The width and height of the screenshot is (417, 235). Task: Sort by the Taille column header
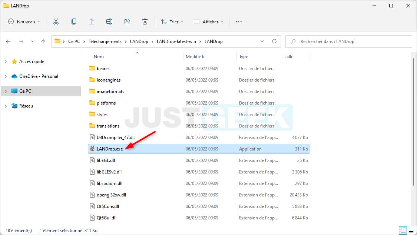coord(288,57)
